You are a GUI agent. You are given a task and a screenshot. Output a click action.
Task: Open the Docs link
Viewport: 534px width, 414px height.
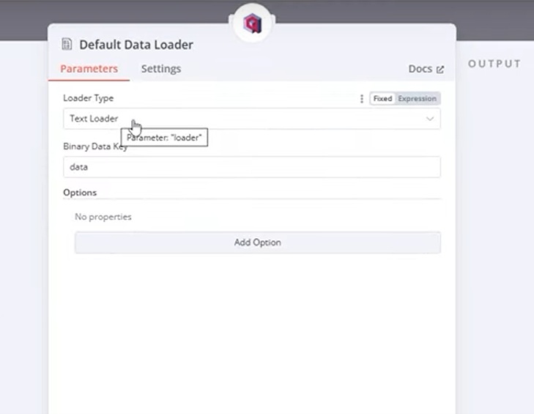pos(426,69)
